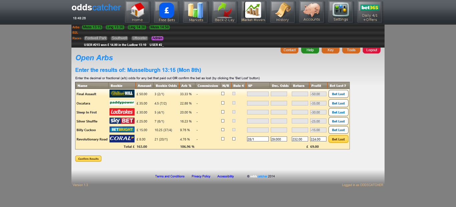Click the Contact button
This screenshot has width=456, height=207.
click(289, 50)
